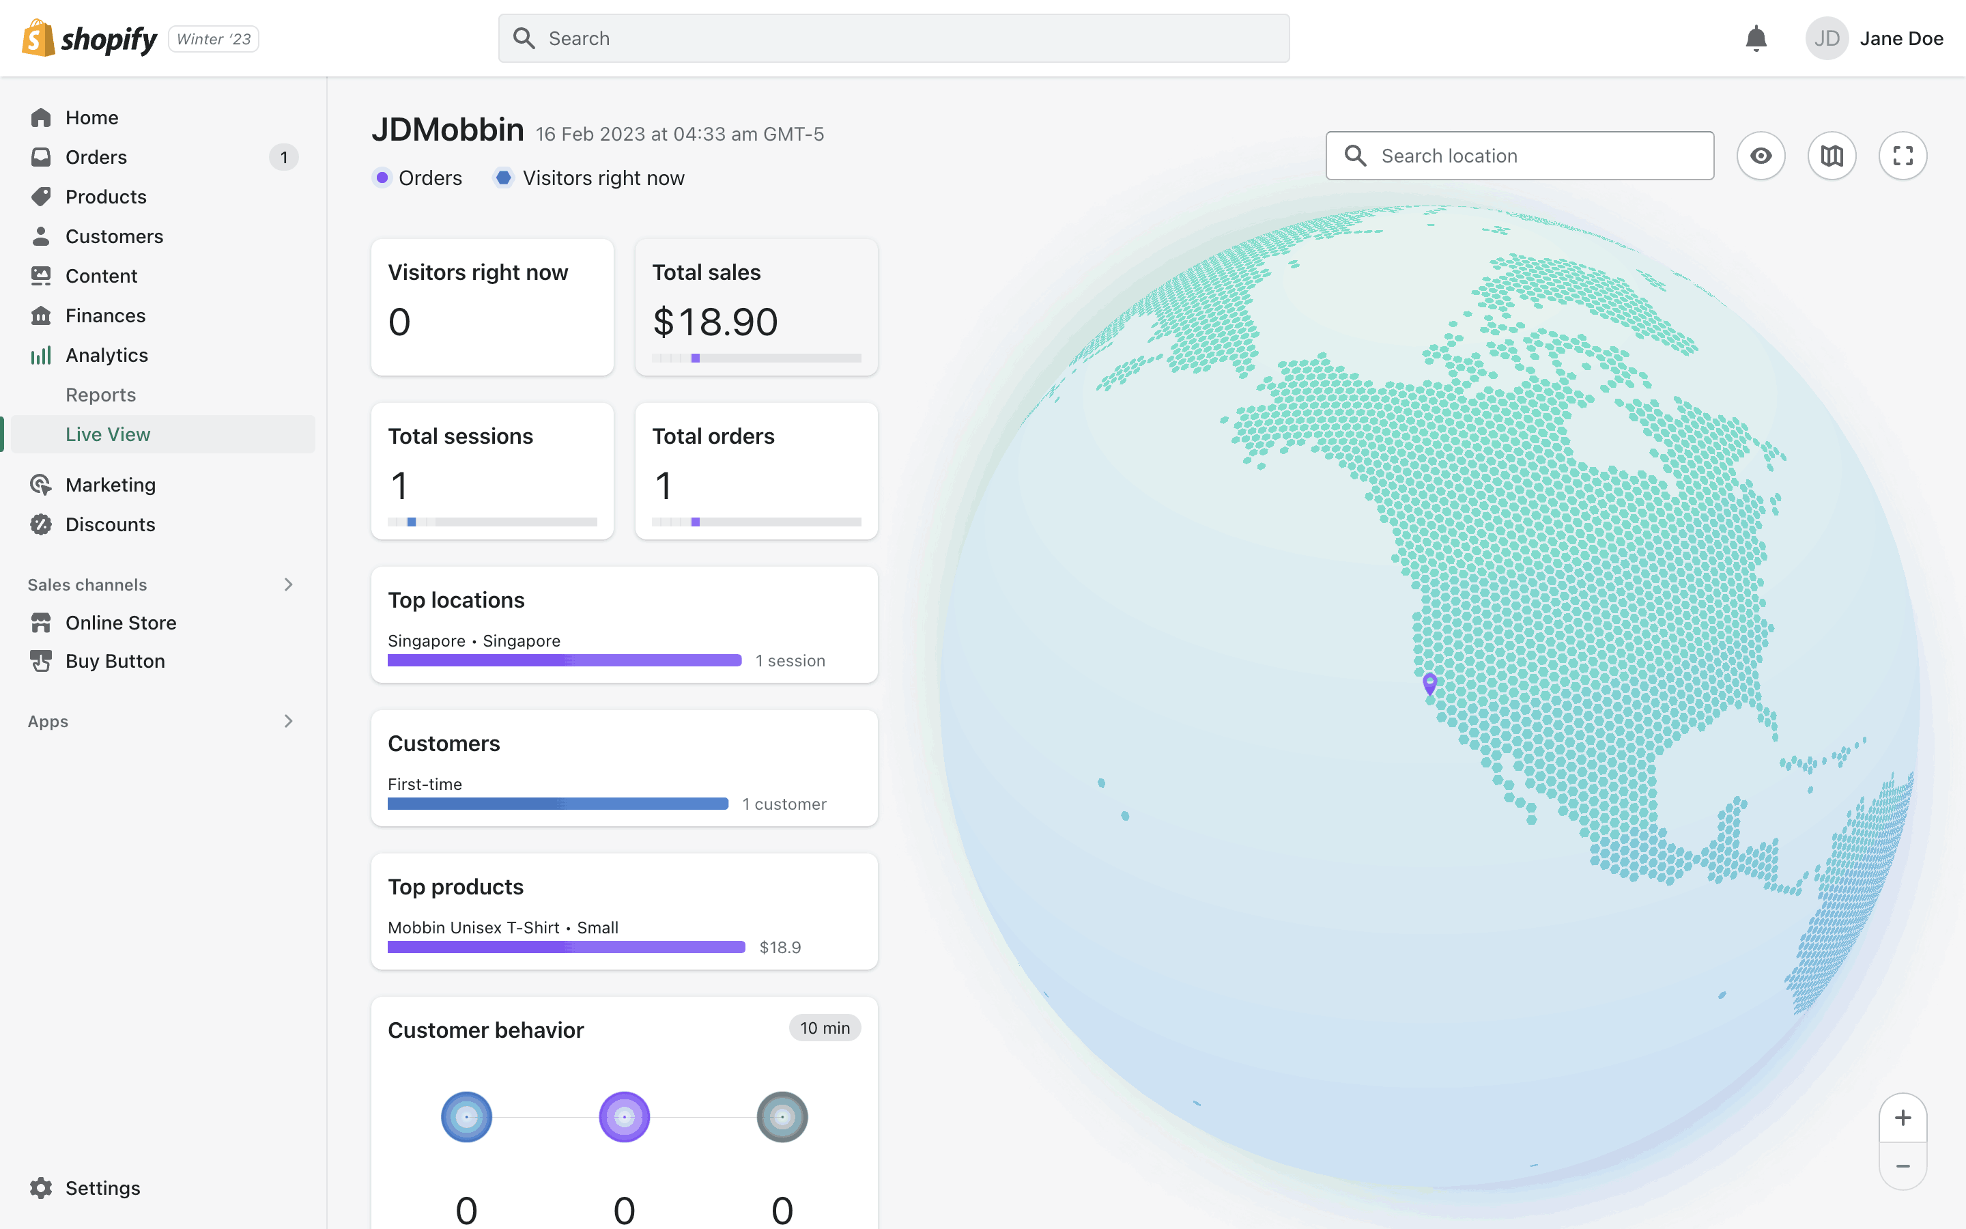Open the Home page from sidebar icon

click(x=41, y=118)
